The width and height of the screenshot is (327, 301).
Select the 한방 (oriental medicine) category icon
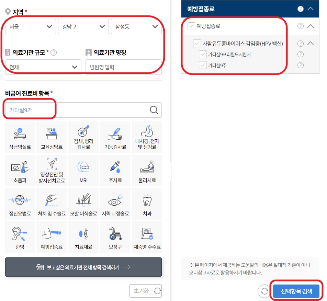(x=20, y=237)
